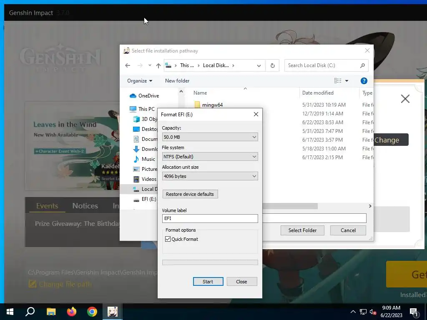Sort by Type column header

click(367, 93)
